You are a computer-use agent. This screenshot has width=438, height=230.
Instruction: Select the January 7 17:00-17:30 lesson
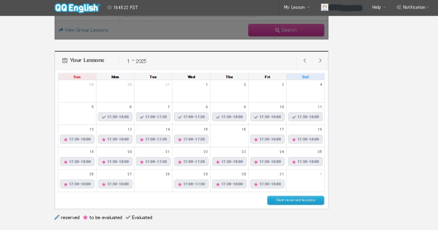click(x=153, y=117)
